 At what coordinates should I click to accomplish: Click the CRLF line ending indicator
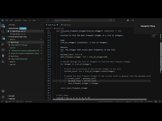click(x=141, y=101)
